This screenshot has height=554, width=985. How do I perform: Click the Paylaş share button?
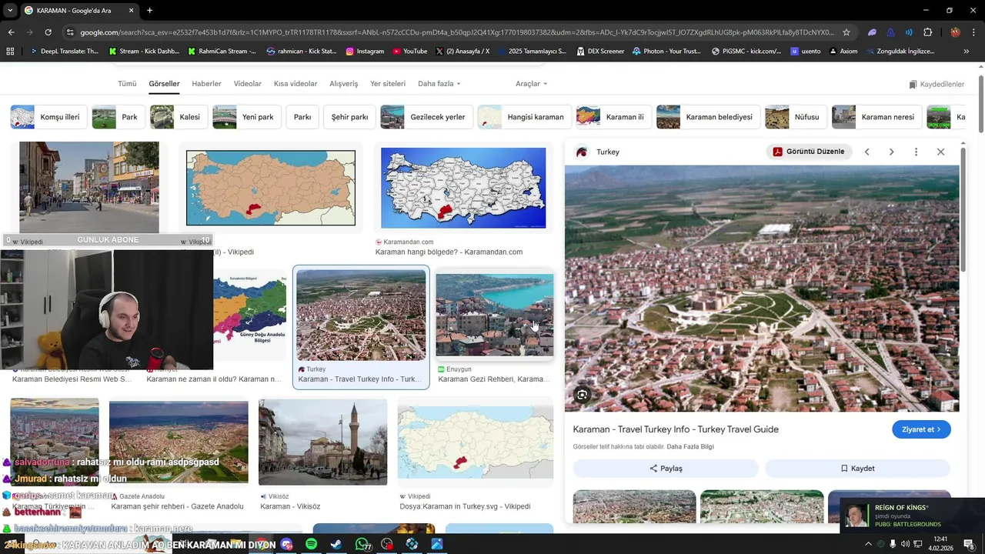666,468
